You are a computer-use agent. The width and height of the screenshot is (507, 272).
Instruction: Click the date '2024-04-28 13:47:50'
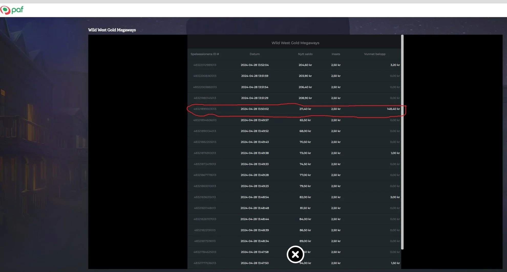[x=255, y=263]
